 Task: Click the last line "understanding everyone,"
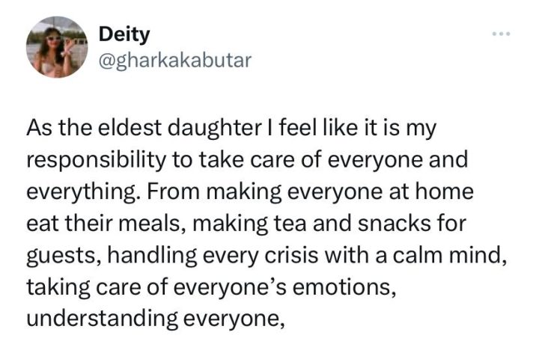coord(156,319)
